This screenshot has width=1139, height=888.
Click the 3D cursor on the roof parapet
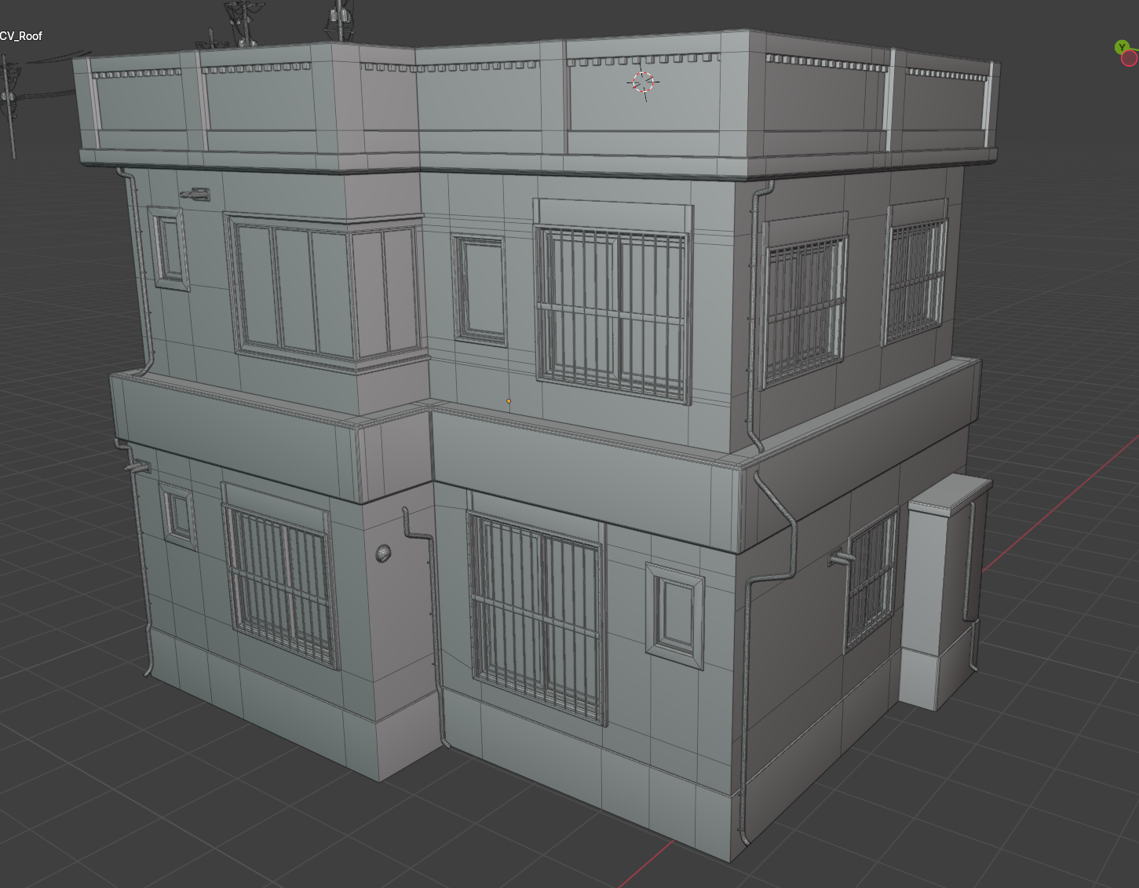[643, 82]
